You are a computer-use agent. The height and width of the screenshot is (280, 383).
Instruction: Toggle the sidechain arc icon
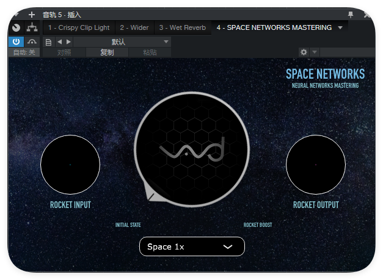point(32,41)
